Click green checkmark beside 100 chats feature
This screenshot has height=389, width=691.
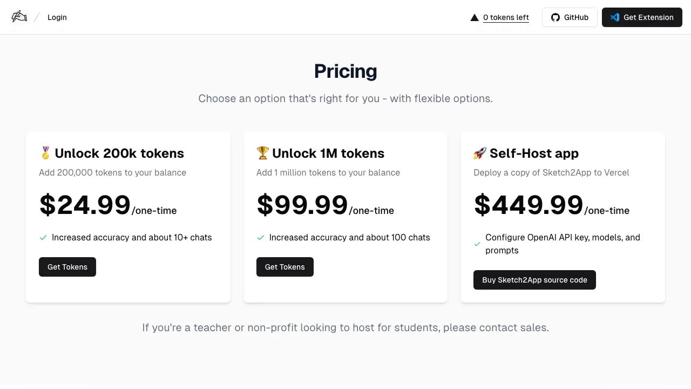261,238
